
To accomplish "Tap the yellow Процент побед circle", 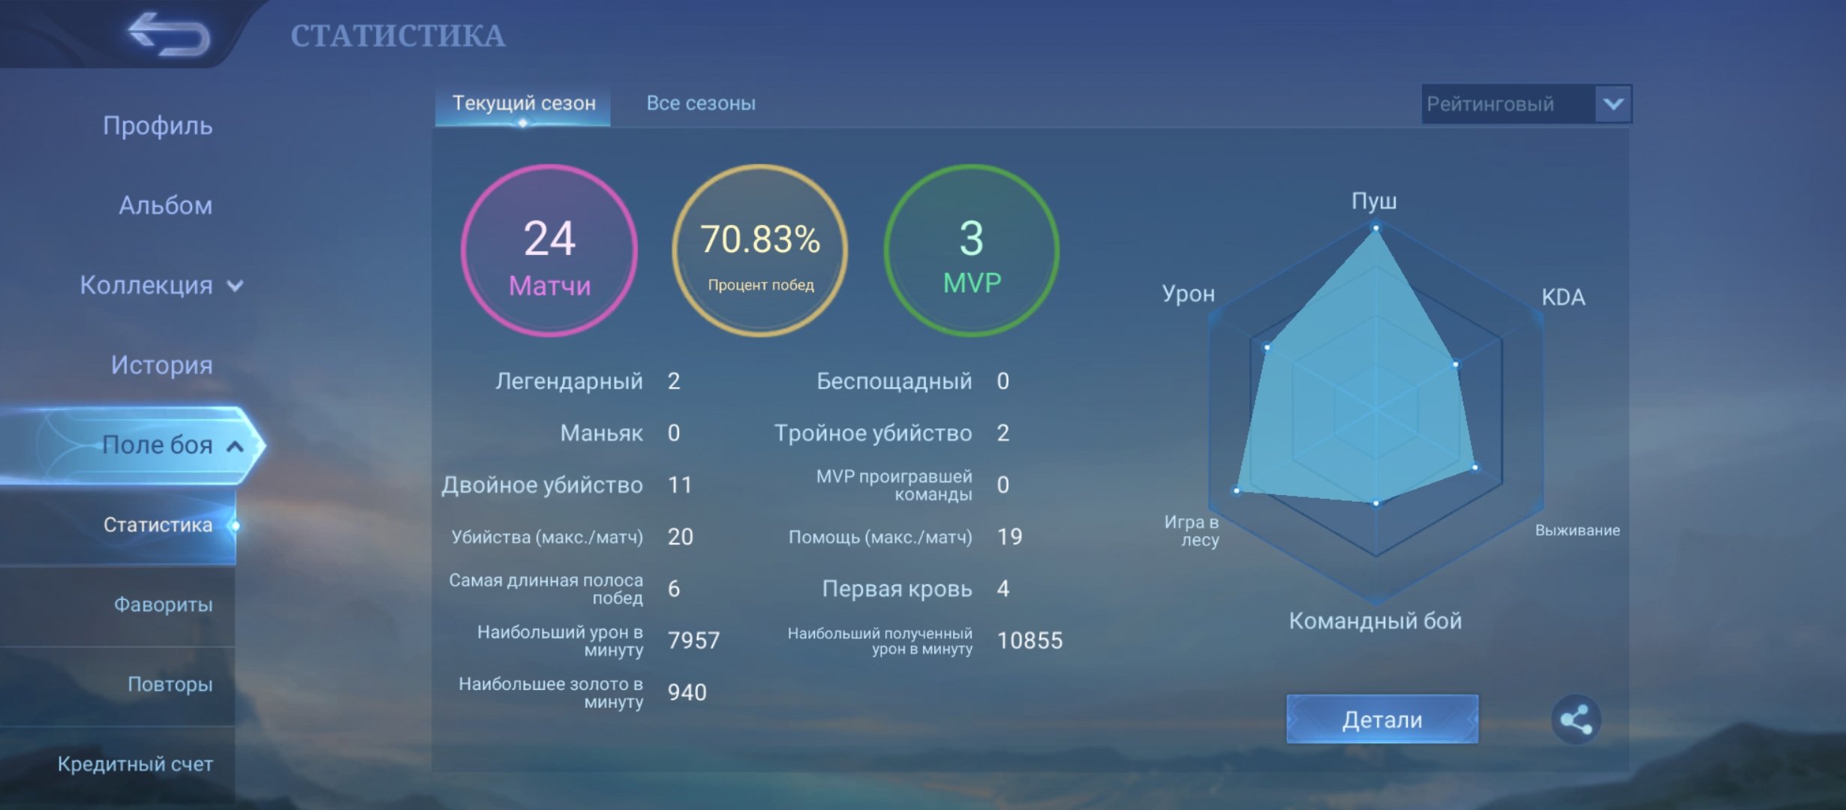I will 760,250.
